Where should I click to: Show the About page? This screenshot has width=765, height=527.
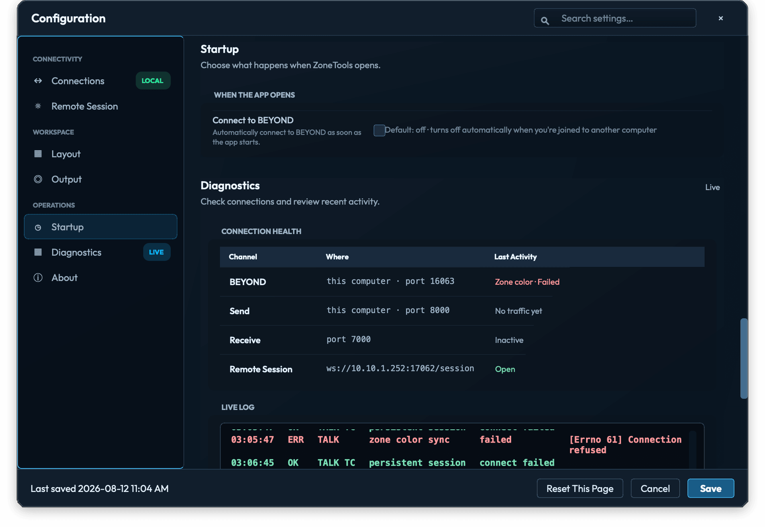coord(101,278)
